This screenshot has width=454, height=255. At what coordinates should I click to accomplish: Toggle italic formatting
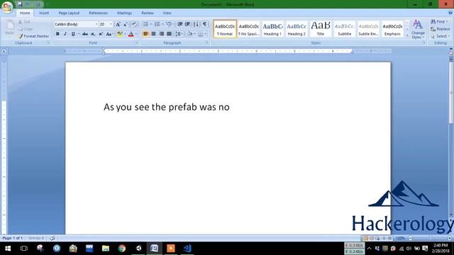tap(65, 34)
